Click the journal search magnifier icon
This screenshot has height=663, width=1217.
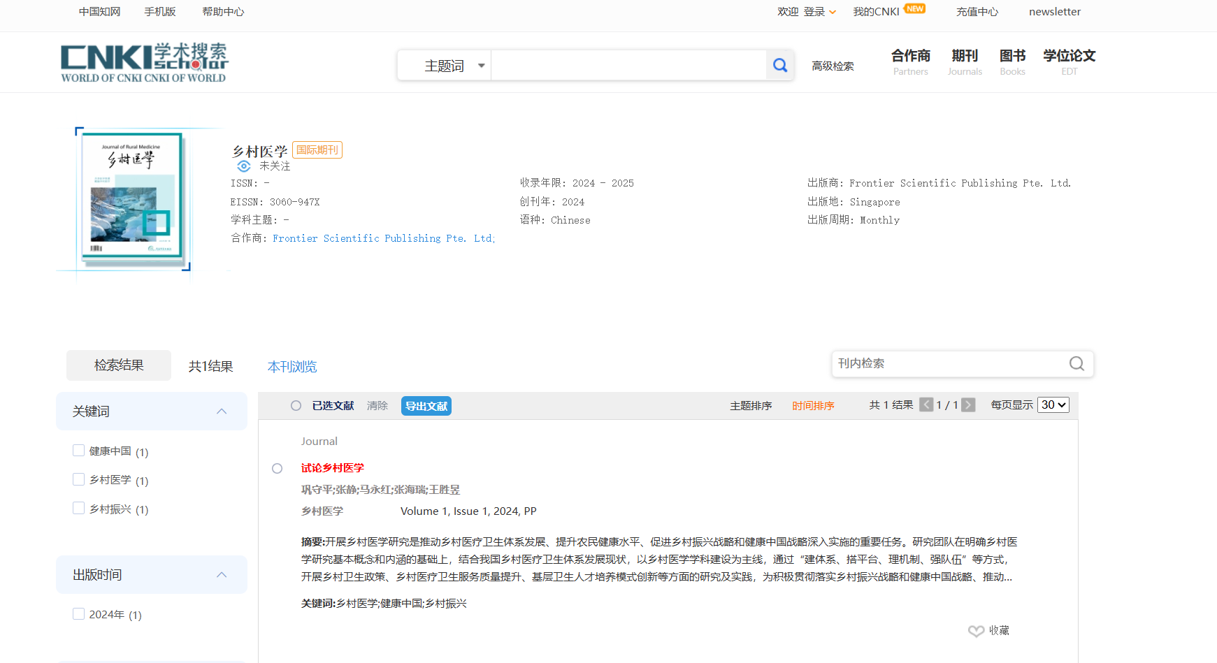1076,364
